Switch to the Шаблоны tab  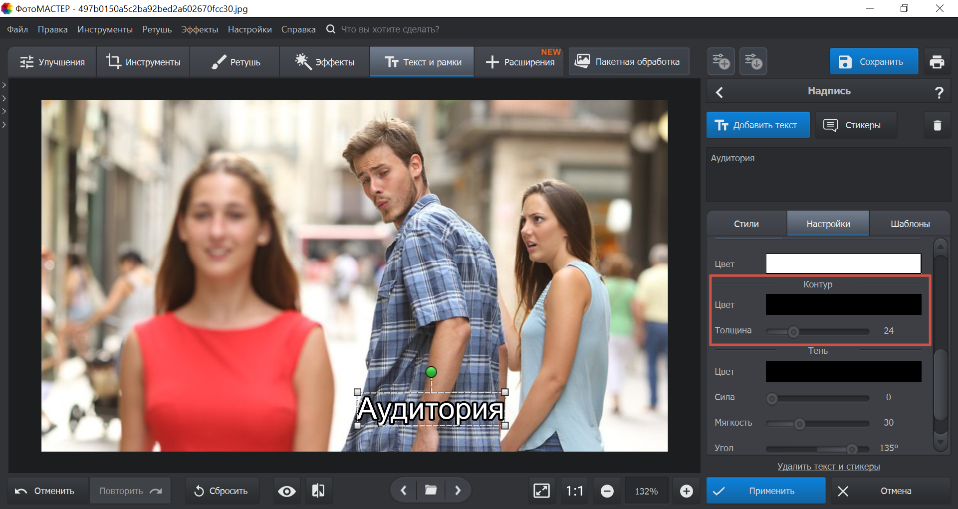coord(910,224)
